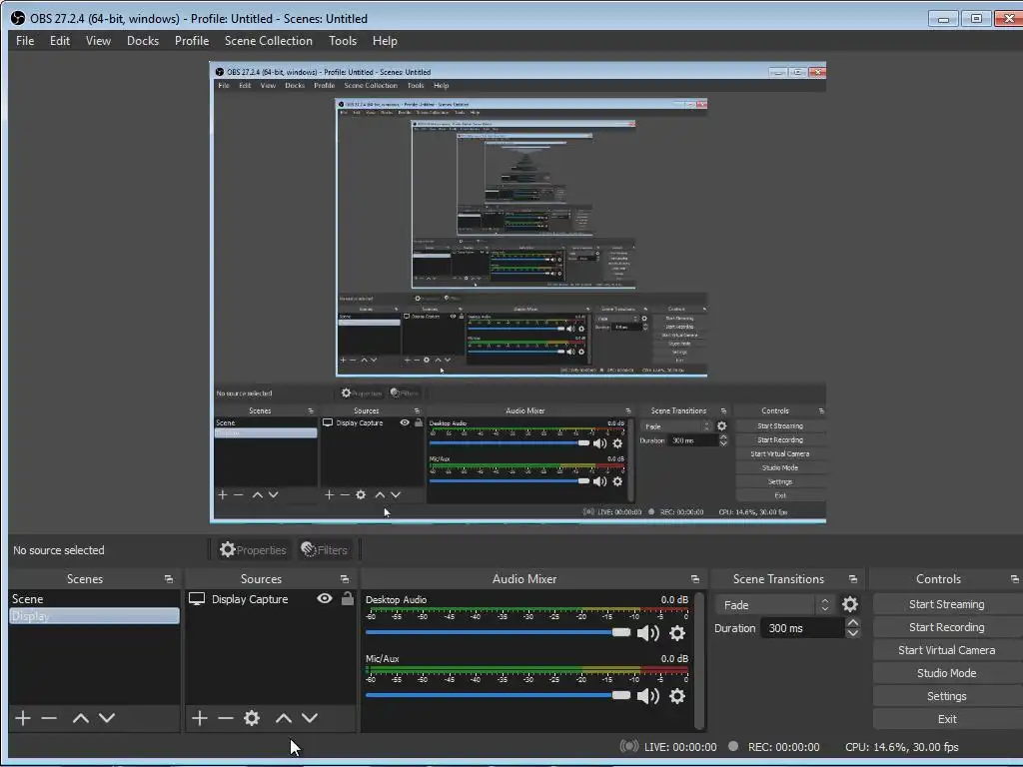Image resolution: width=1023 pixels, height=767 pixels.
Task: Click Desktop Audio 0.0 dB value
Action: point(674,599)
